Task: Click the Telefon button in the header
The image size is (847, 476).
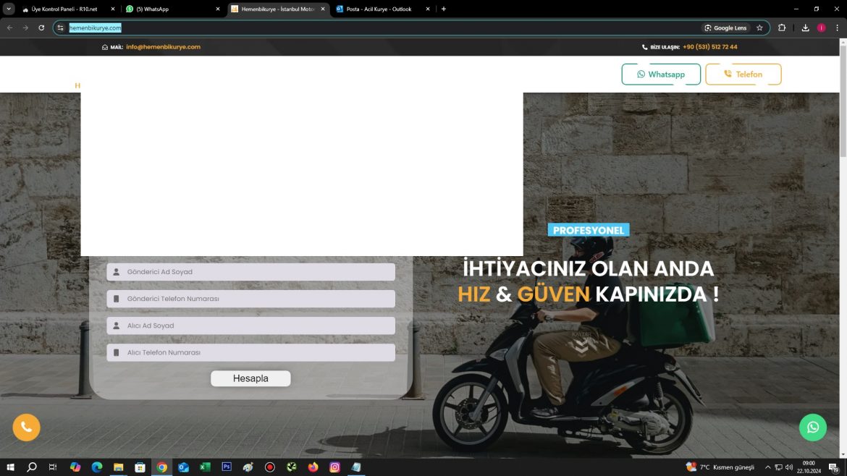Action: [743, 75]
